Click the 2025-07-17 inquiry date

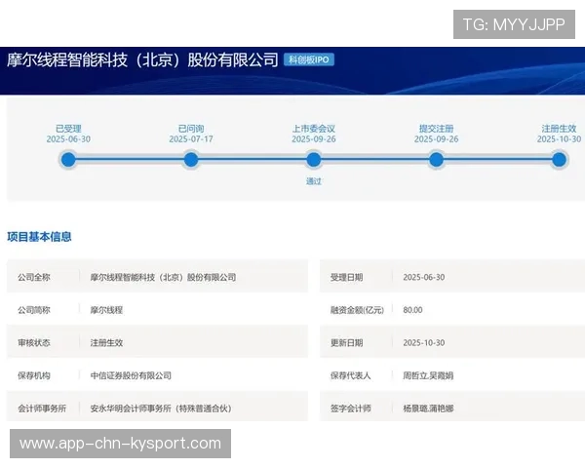coord(191,139)
